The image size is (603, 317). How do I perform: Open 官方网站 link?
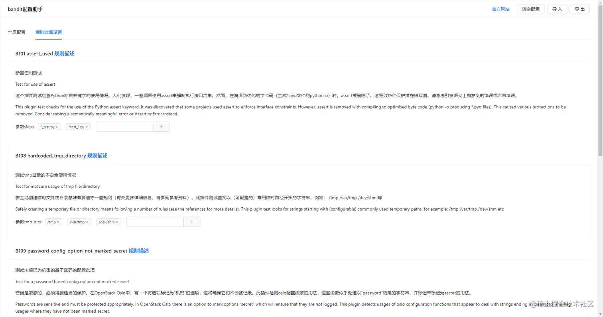[501, 9]
